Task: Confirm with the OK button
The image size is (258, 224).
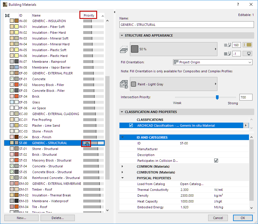Action: (243, 218)
